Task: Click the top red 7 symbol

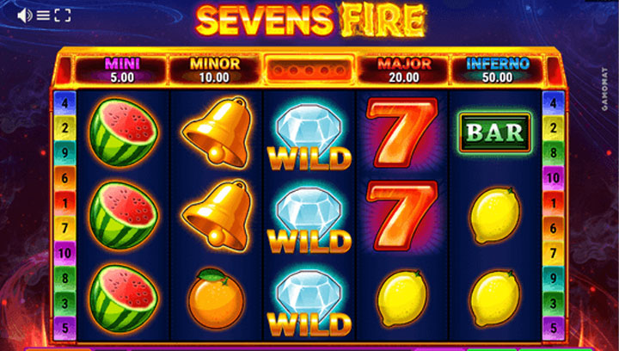Action: (x=401, y=132)
